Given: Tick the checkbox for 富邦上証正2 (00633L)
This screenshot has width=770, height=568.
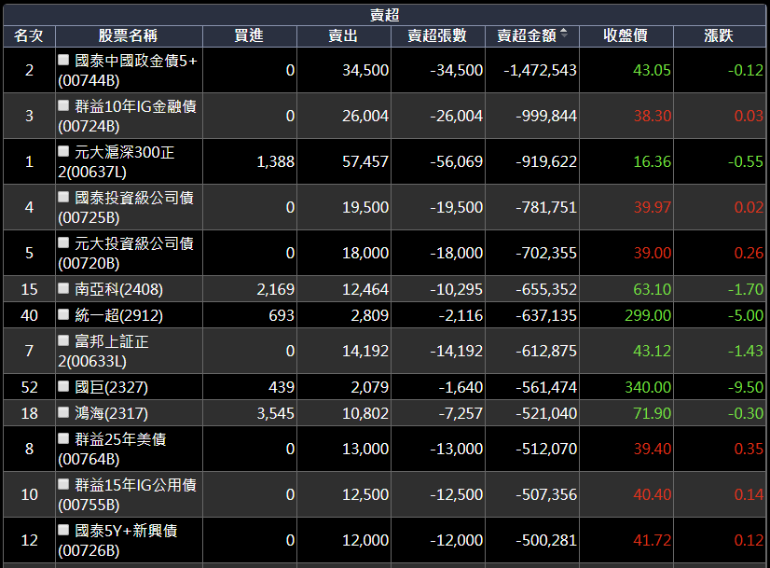Looking at the screenshot, I should coord(63,340).
